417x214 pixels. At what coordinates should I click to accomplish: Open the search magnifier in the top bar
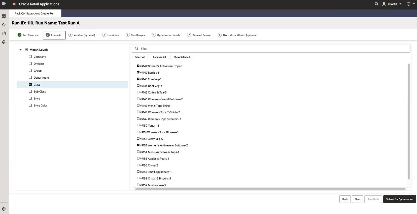376,4
